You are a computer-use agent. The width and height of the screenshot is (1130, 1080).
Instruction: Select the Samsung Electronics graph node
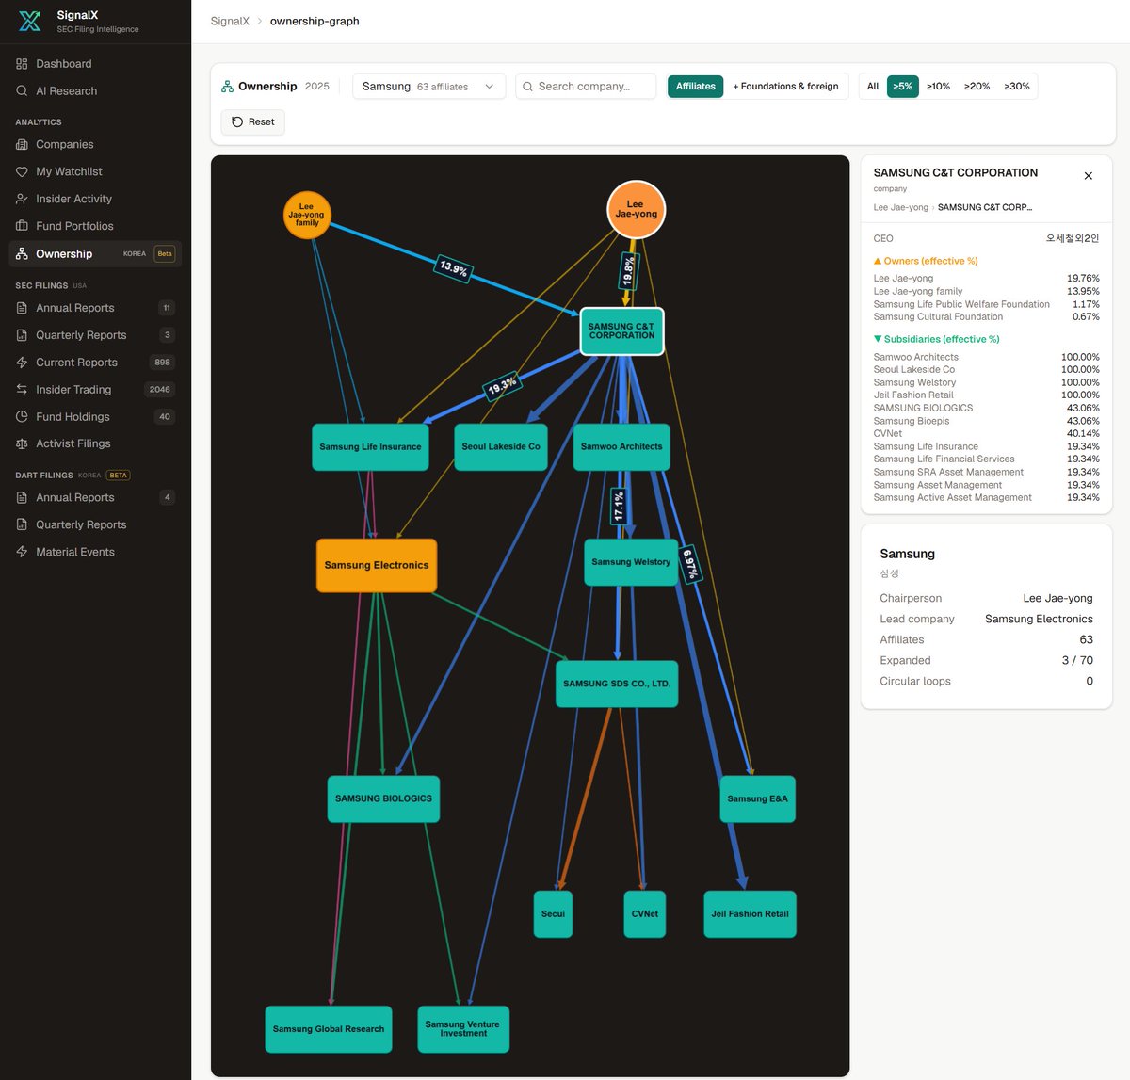[377, 566]
